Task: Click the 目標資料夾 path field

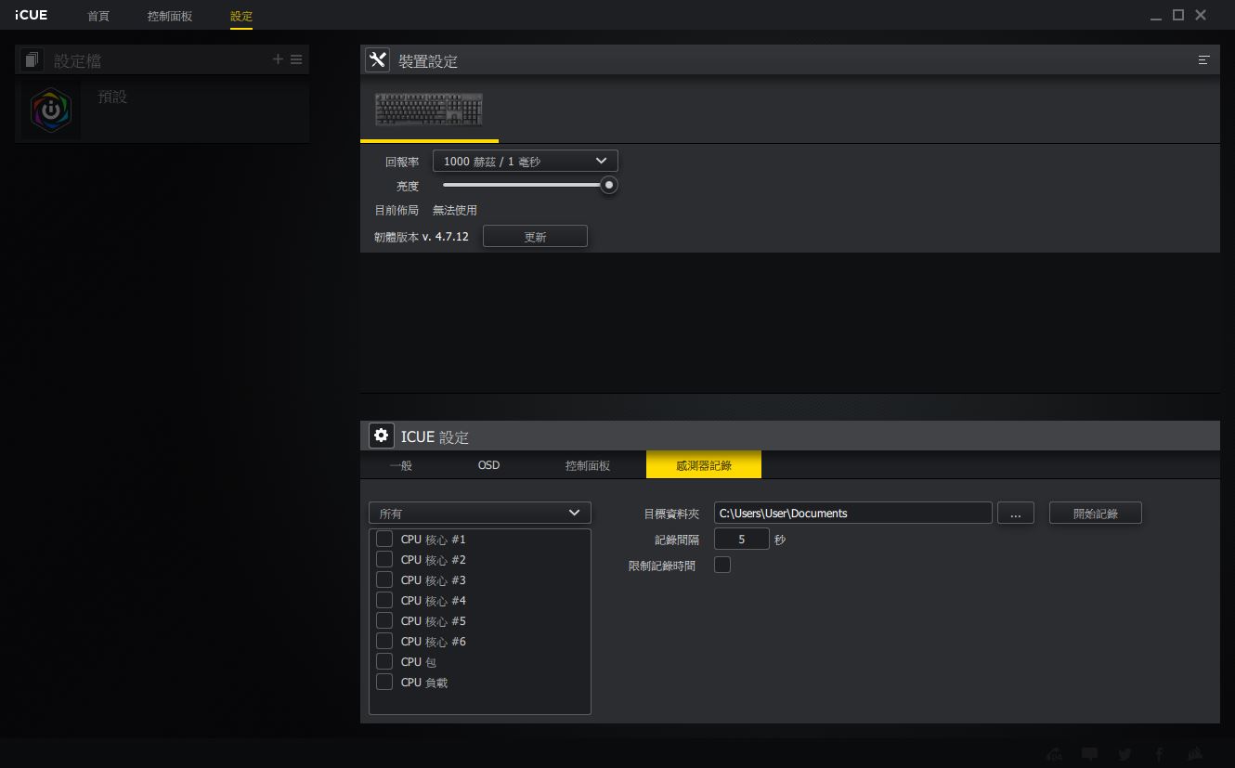Action: [853, 513]
